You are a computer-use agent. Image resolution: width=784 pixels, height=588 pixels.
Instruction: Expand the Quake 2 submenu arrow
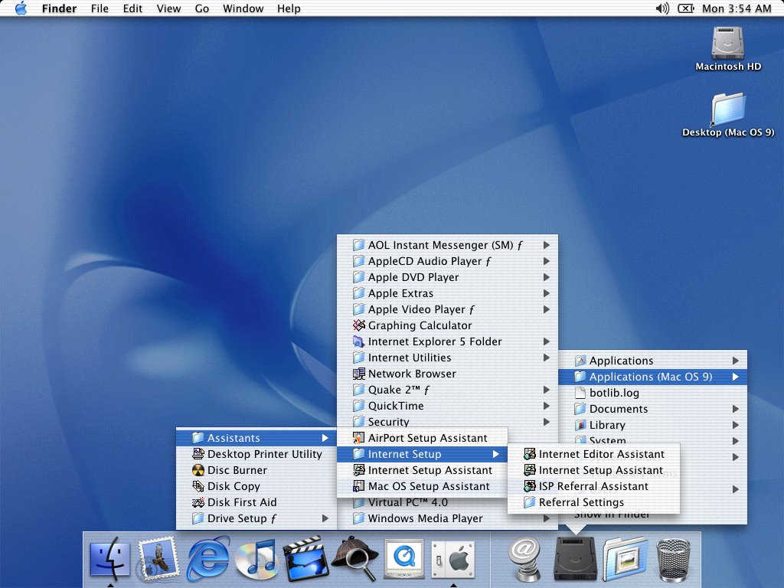pyautogui.click(x=547, y=390)
